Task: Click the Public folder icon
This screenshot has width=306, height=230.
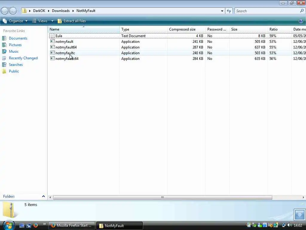Action: [x=4, y=71]
